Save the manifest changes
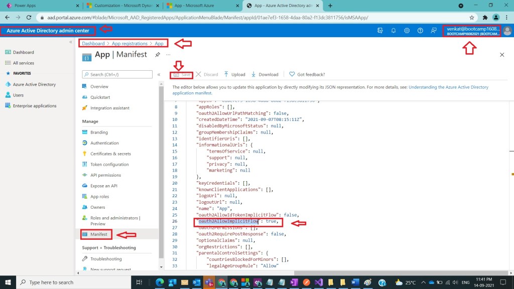Image resolution: width=514 pixels, height=289 pixels. [182, 74]
